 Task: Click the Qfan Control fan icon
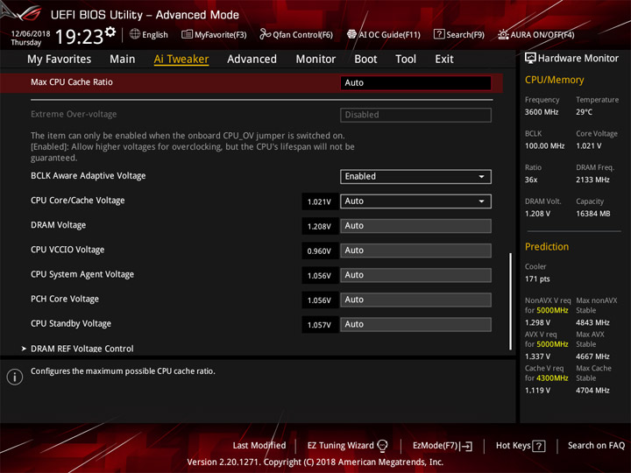[x=266, y=34]
